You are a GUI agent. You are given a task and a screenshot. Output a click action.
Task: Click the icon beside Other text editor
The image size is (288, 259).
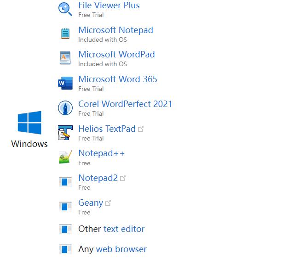tap(65, 229)
